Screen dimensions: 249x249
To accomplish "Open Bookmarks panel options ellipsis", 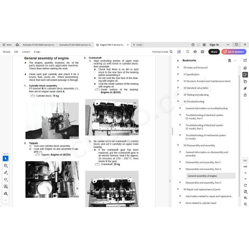I will pyautogui.click(x=235, y=60).
